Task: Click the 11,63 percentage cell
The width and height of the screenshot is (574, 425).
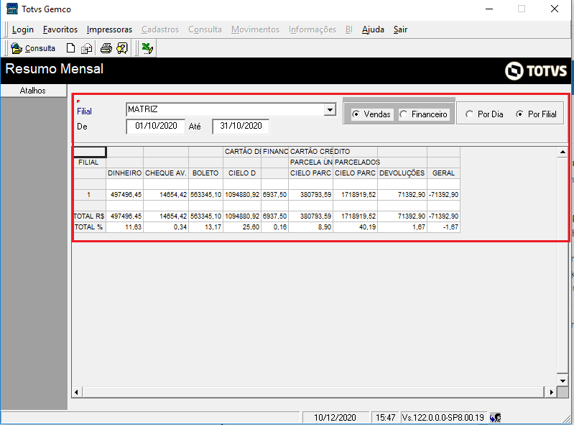Action: pos(125,227)
